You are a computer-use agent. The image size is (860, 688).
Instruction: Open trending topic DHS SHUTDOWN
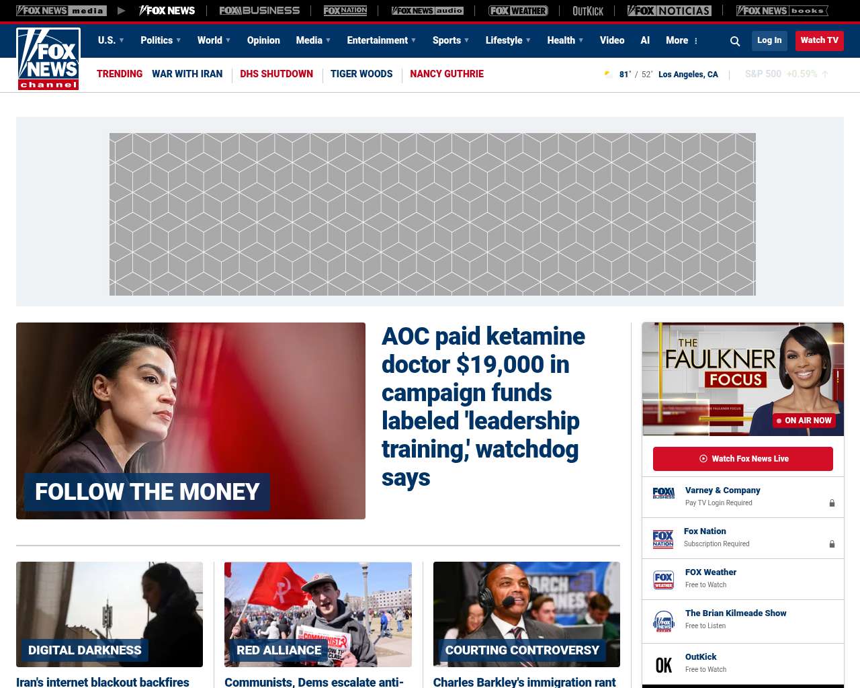pos(276,74)
